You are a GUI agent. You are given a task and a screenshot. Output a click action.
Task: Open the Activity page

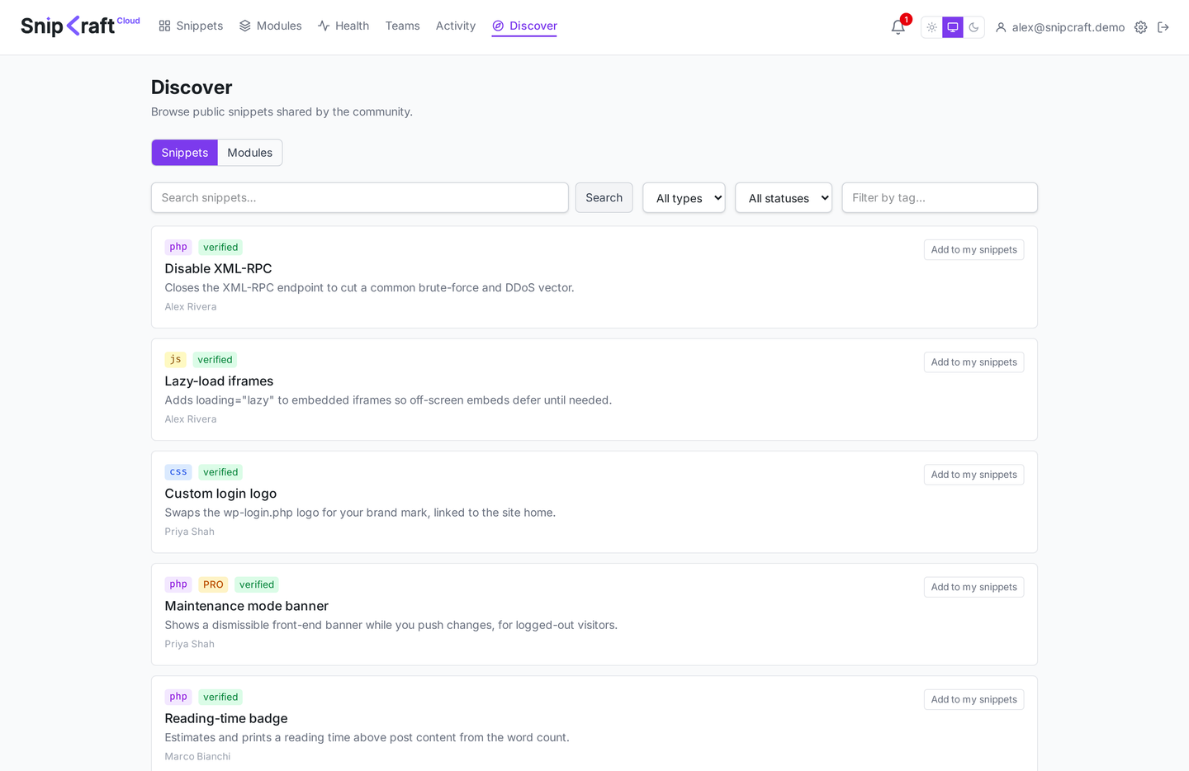click(456, 26)
